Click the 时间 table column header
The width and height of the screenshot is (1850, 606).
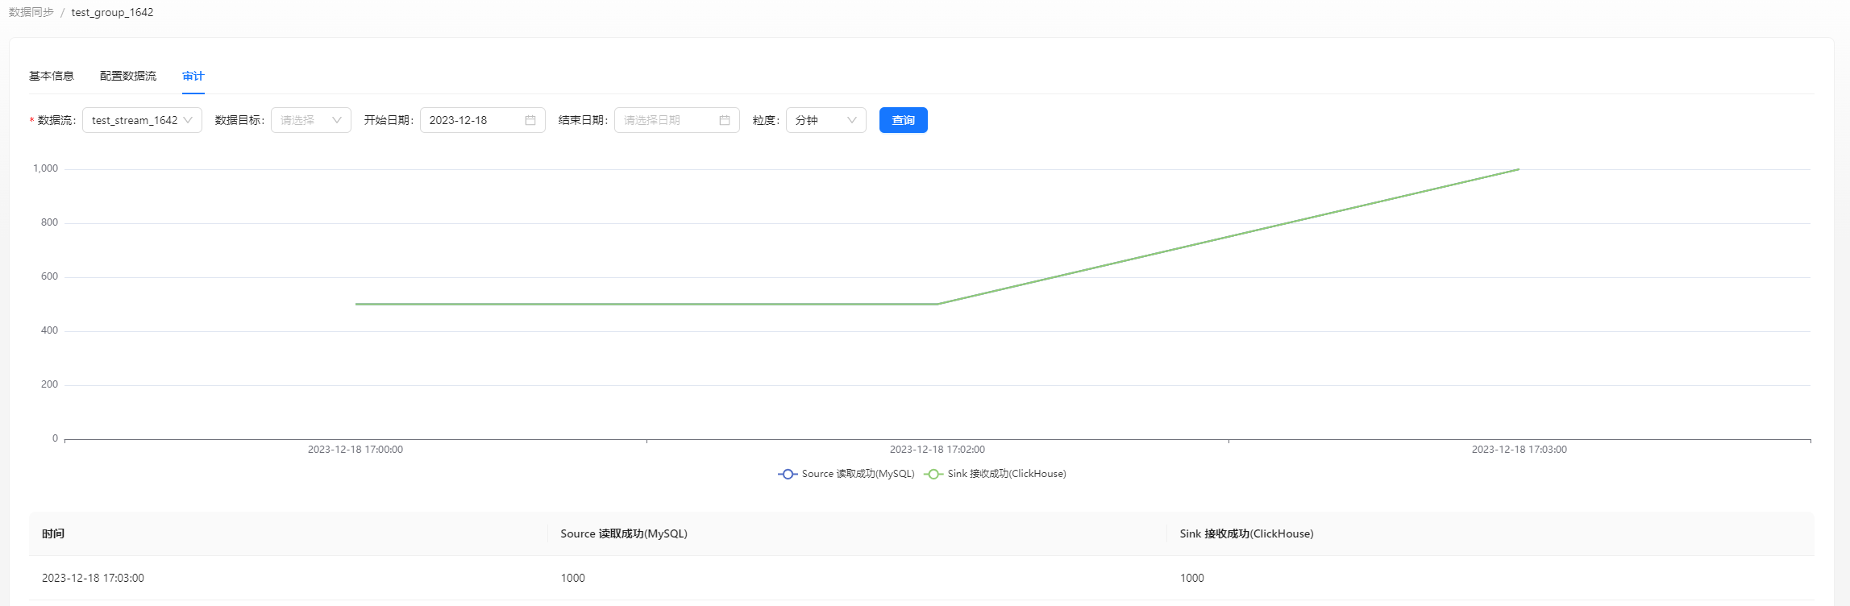coord(53,533)
